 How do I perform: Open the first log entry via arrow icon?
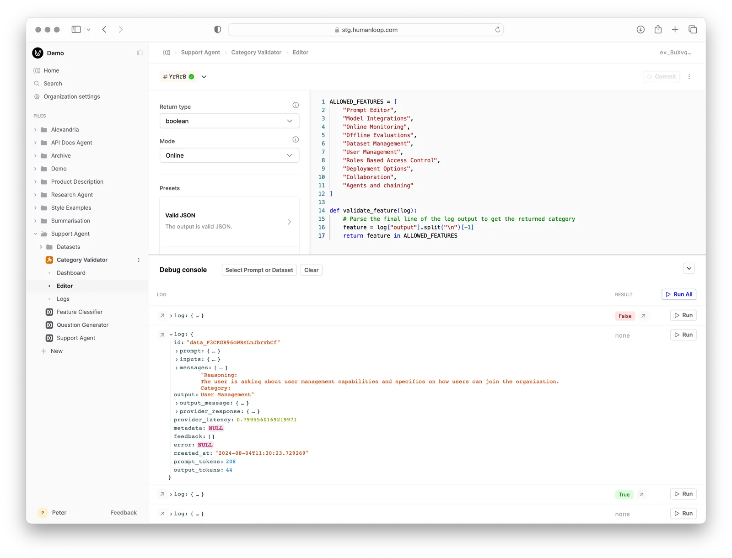click(x=162, y=316)
